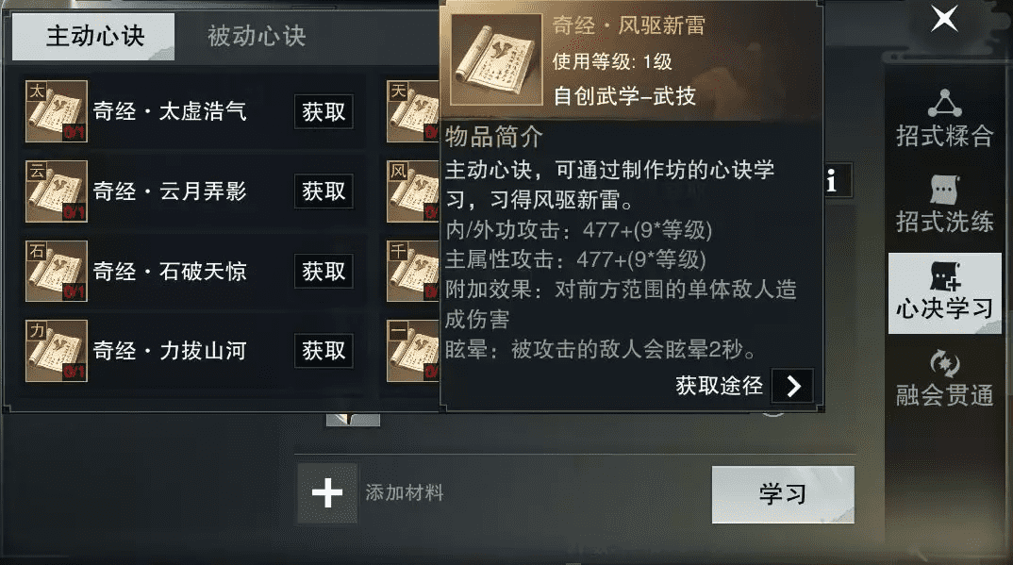This screenshot has width=1013, height=565.
Task: Select the 心决学习 sidebar tab
Action: [x=944, y=293]
